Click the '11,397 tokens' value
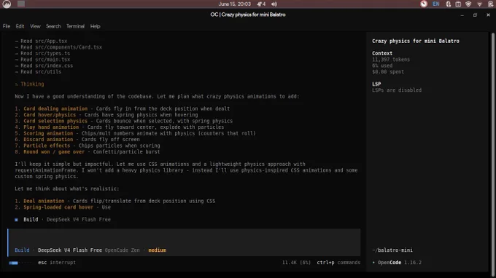This screenshot has height=278, width=496. coord(391,60)
